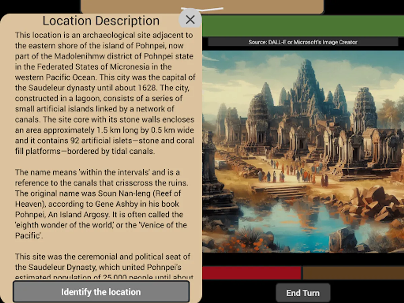The height and width of the screenshot is (303, 404).
Task: Click the green banner above the image
Action: 303,25
